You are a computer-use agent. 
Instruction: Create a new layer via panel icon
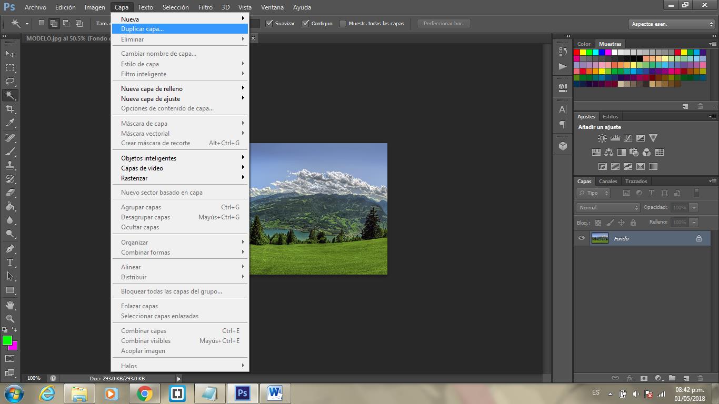click(x=686, y=378)
